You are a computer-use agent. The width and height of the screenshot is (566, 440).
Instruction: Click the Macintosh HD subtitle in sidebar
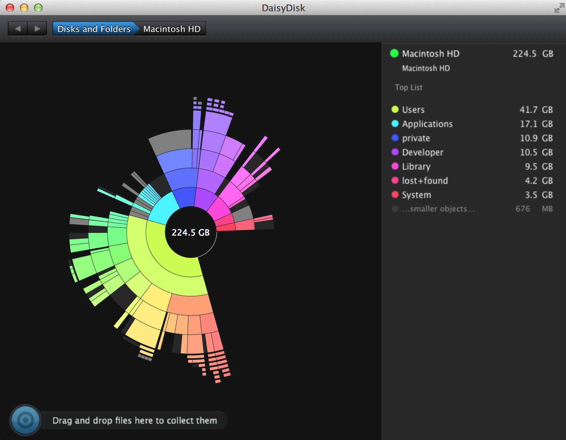point(426,68)
